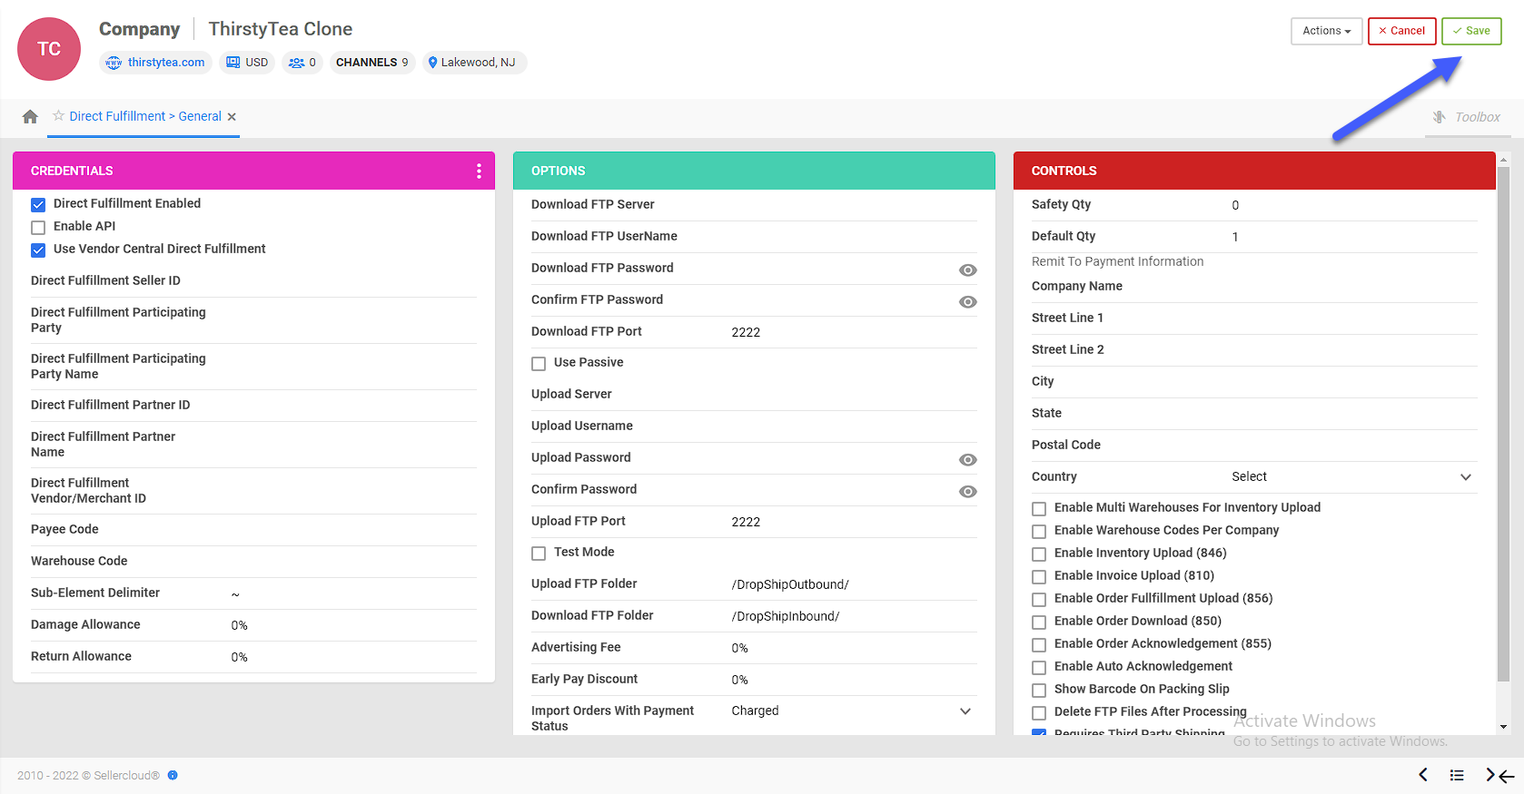1524x794 pixels.
Task: Click the Controls panel scrollbar thumb
Action: point(1503,424)
